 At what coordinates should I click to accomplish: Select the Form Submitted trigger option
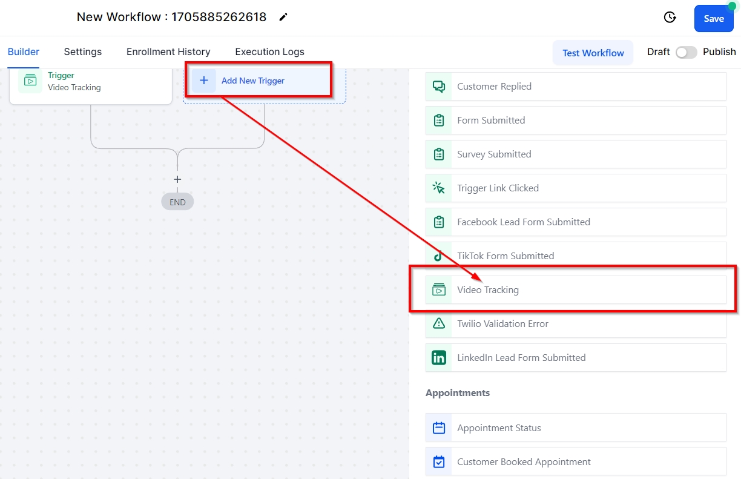575,121
